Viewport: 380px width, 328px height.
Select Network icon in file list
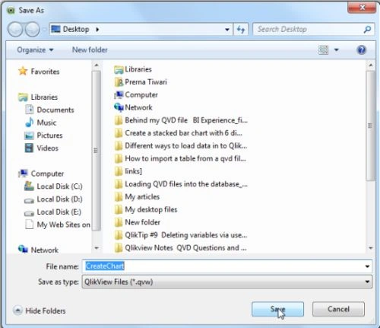(119, 107)
